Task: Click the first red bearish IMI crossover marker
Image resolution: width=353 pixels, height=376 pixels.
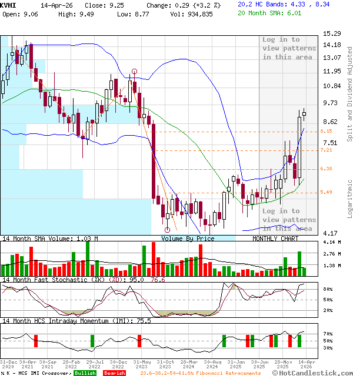Action: (x=35, y=341)
